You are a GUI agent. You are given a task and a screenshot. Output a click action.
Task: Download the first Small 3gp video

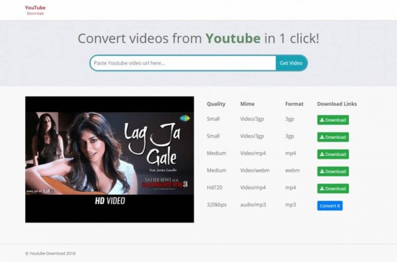coord(333,120)
